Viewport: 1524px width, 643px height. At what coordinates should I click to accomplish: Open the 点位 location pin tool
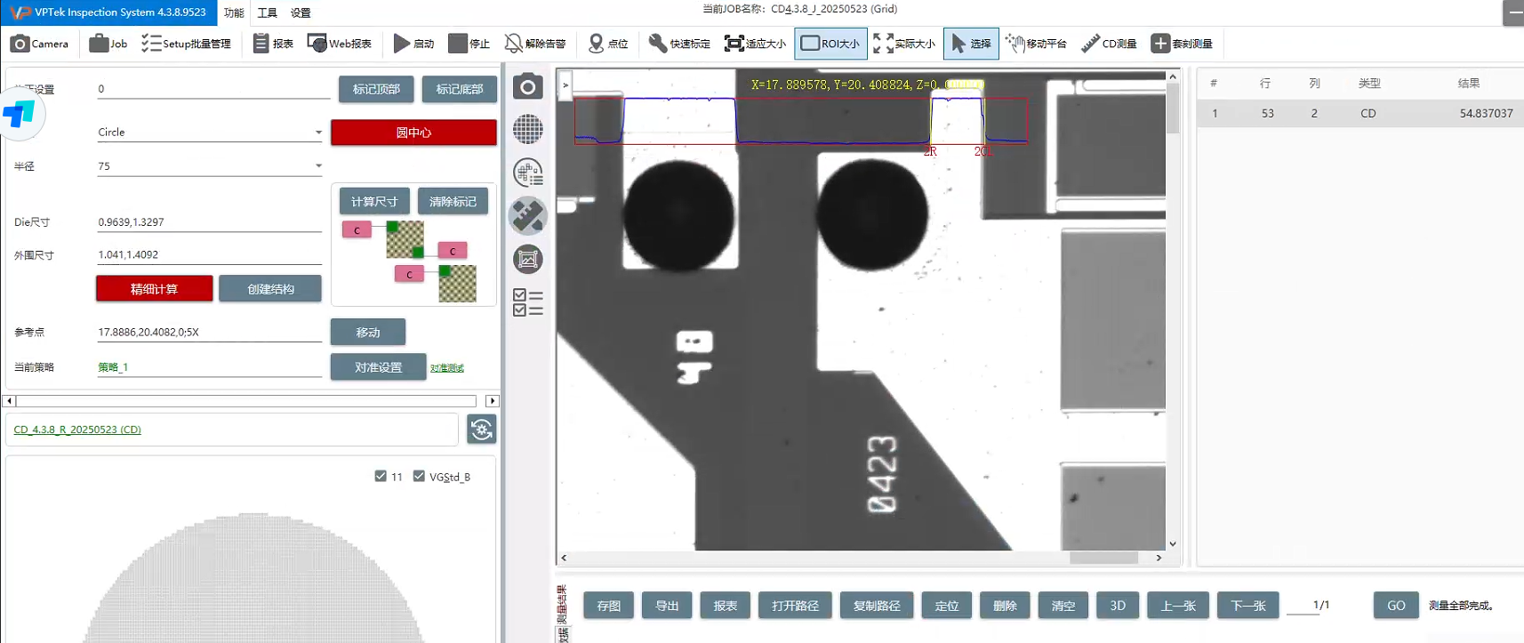(x=608, y=44)
